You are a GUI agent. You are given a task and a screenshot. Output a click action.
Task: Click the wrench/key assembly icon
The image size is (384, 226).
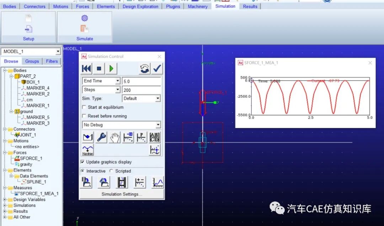click(x=101, y=137)
